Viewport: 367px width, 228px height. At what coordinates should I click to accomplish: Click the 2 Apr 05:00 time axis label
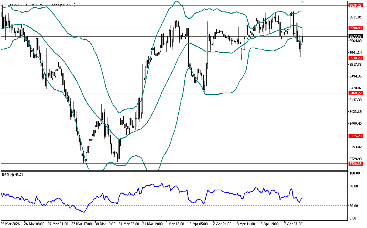pos(199,224)
